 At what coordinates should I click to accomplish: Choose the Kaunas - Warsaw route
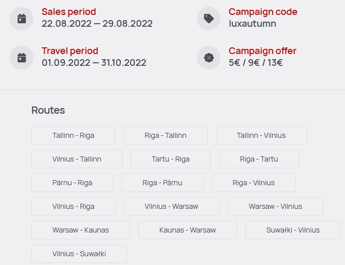[188, 230]
